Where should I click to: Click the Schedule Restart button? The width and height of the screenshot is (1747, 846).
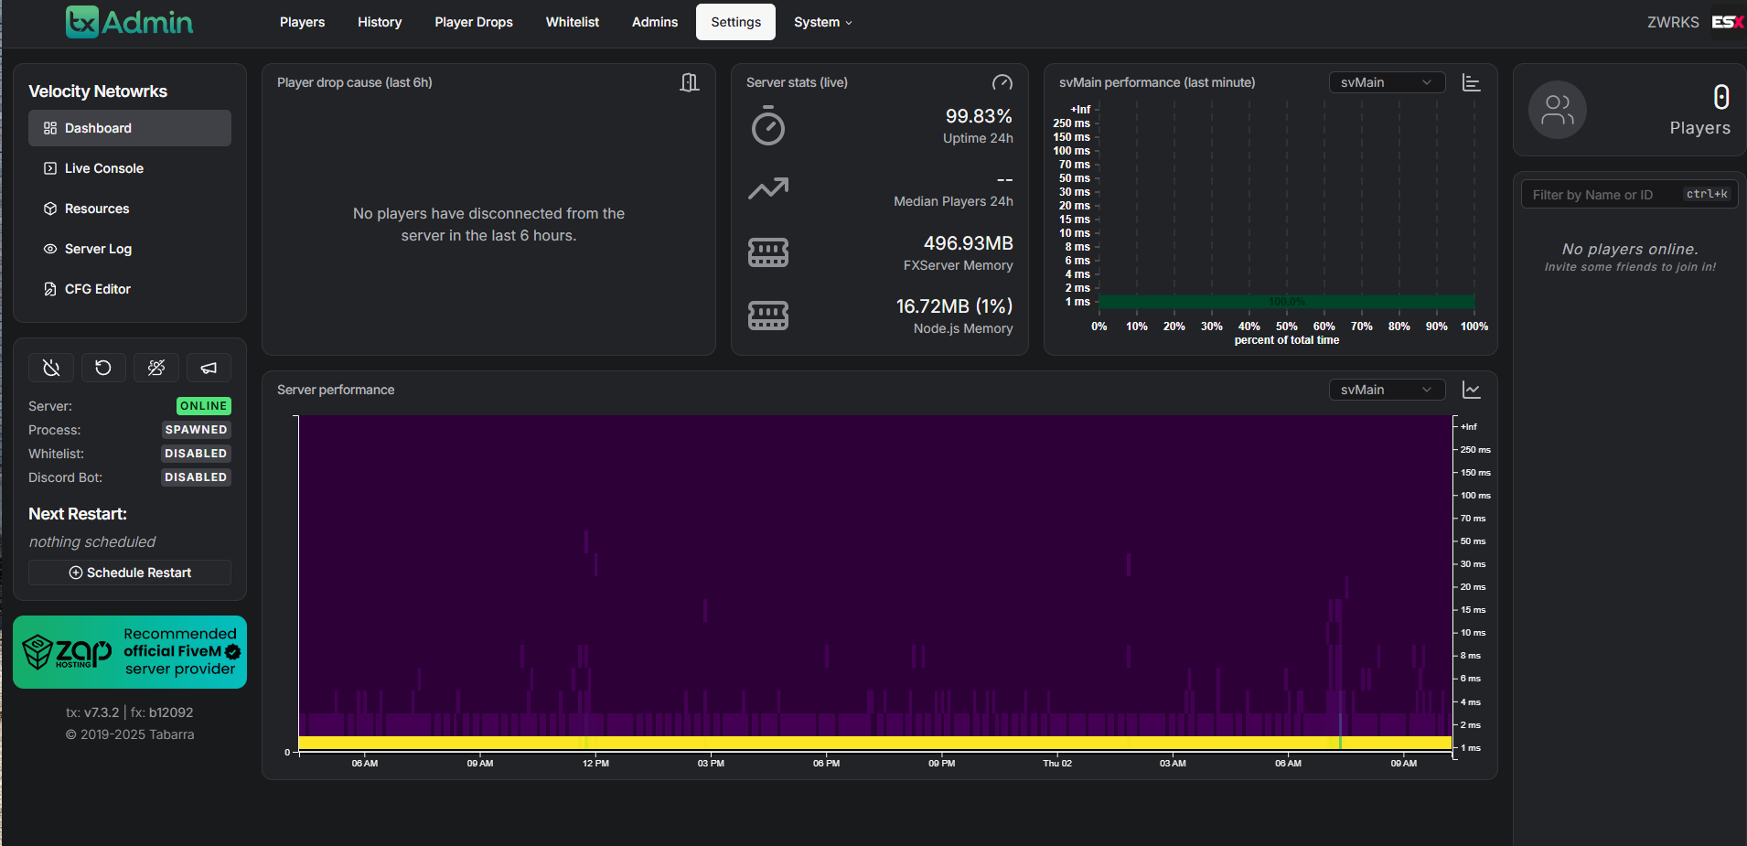click(130, 573)
